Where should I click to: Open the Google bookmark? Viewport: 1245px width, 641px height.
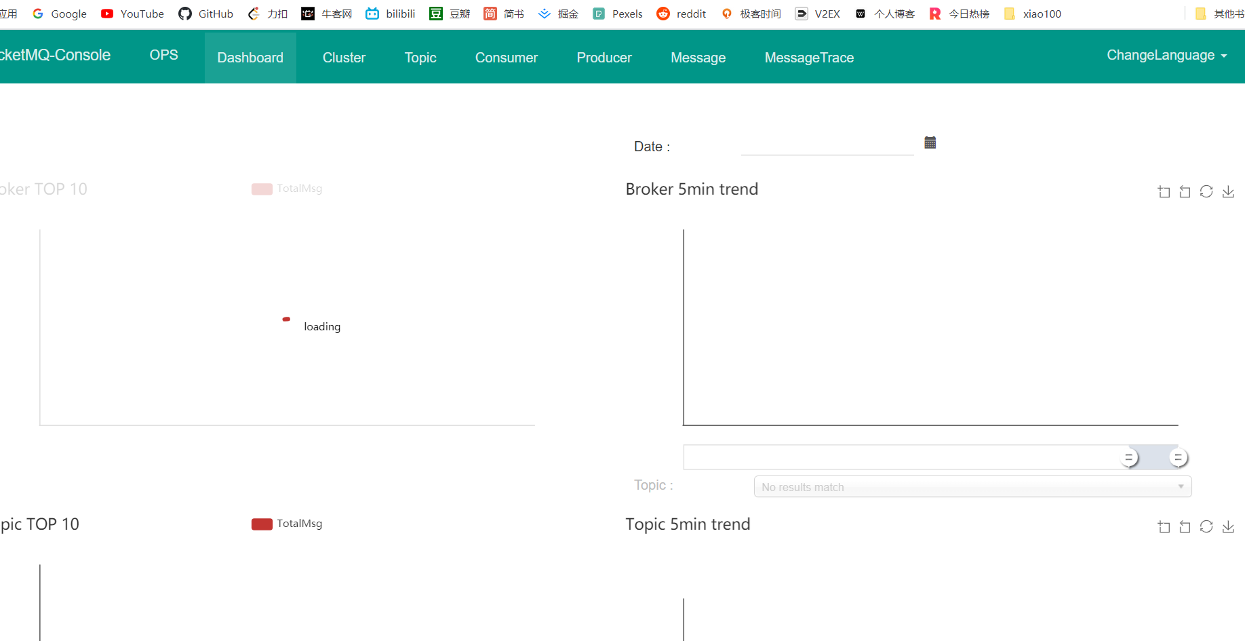[x=60, y=14]
